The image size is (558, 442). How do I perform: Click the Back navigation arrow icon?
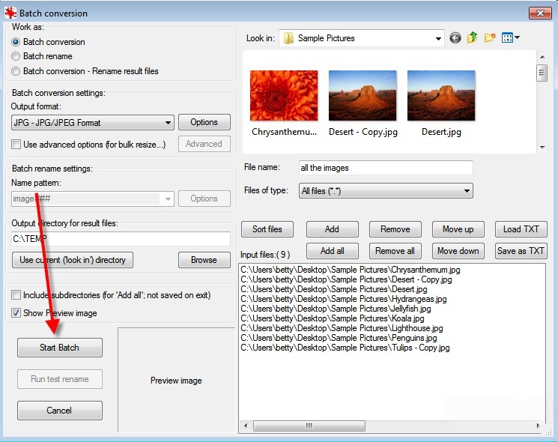point(455,38)
